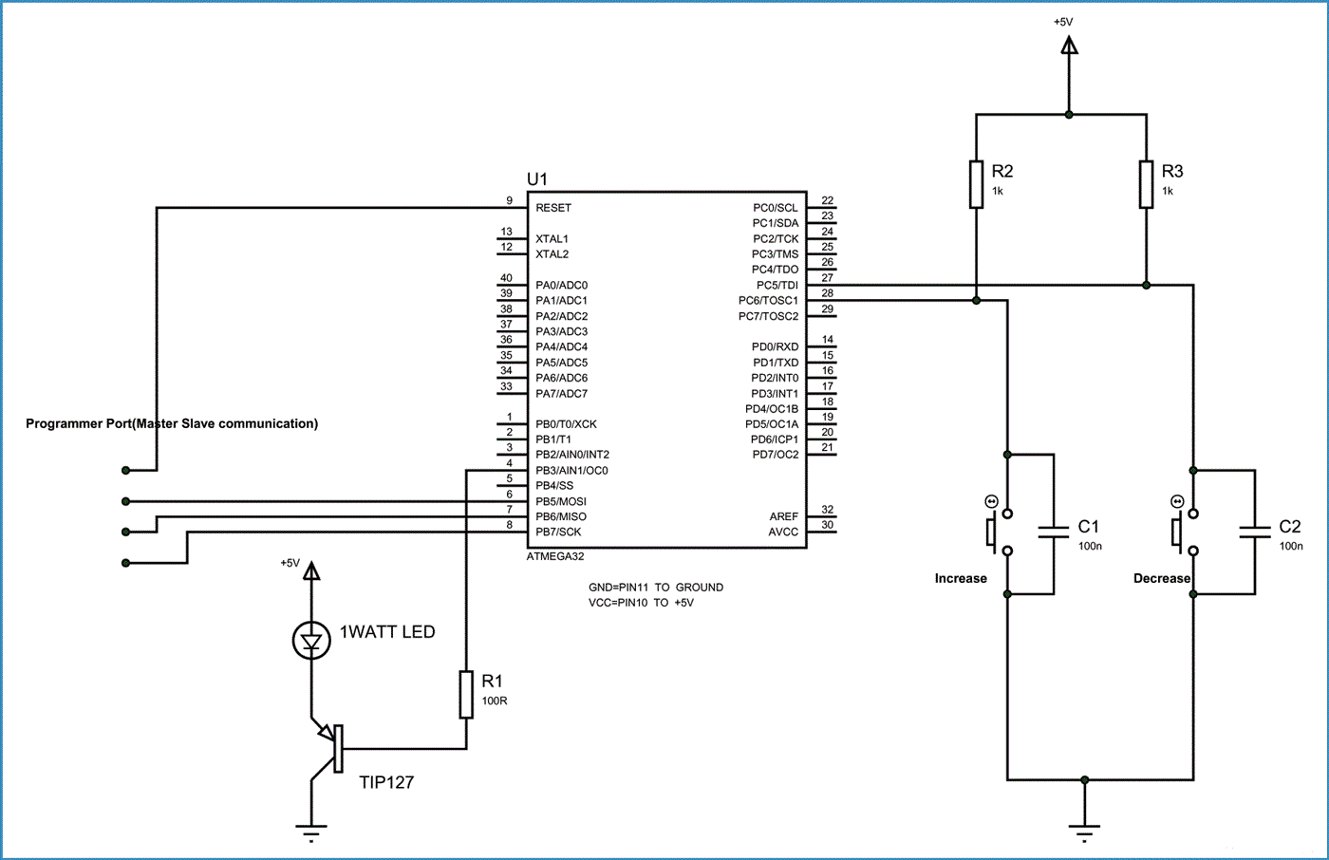Screen dimensions: 1329x860
Task: Click the 1WATT LED diode symbol
Action: click(x=311, y=641)
